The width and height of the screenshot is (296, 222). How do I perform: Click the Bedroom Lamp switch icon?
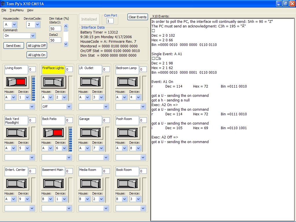click(x=127, y=82)
